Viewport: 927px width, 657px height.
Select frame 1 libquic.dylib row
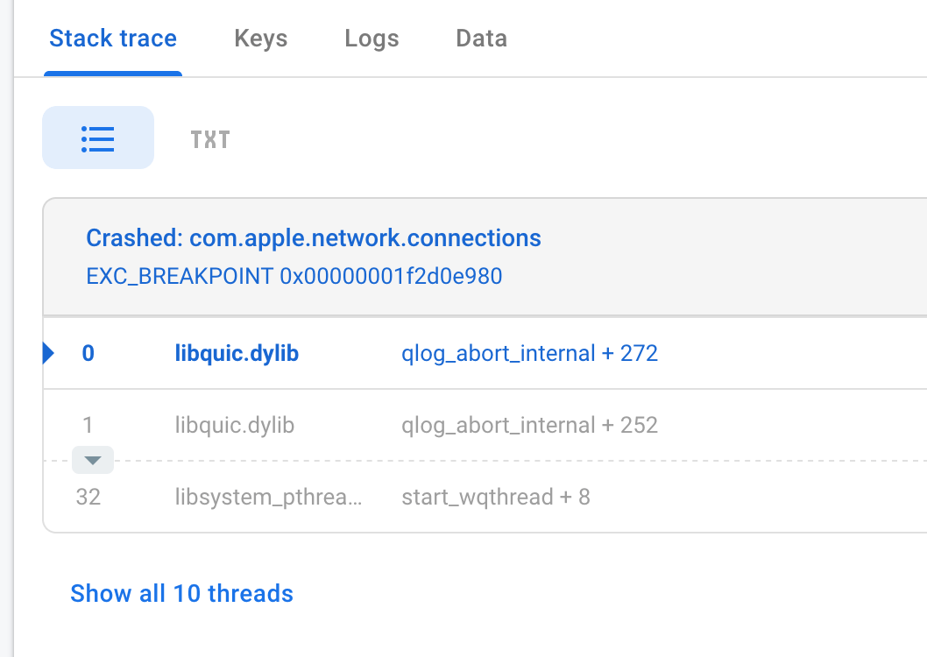pyautogui.click(x=485, y=425)
